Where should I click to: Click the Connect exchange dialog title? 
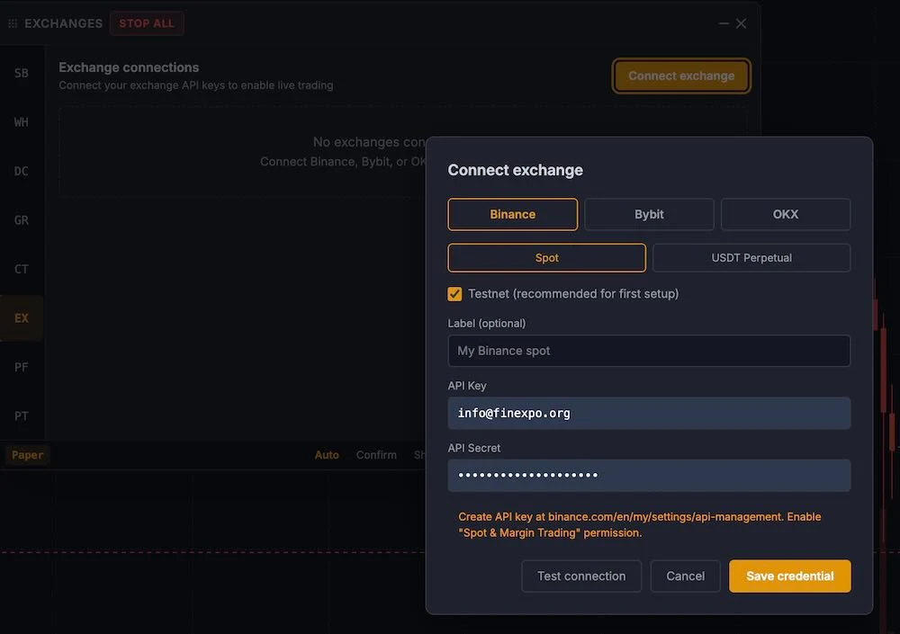(515, 170)
